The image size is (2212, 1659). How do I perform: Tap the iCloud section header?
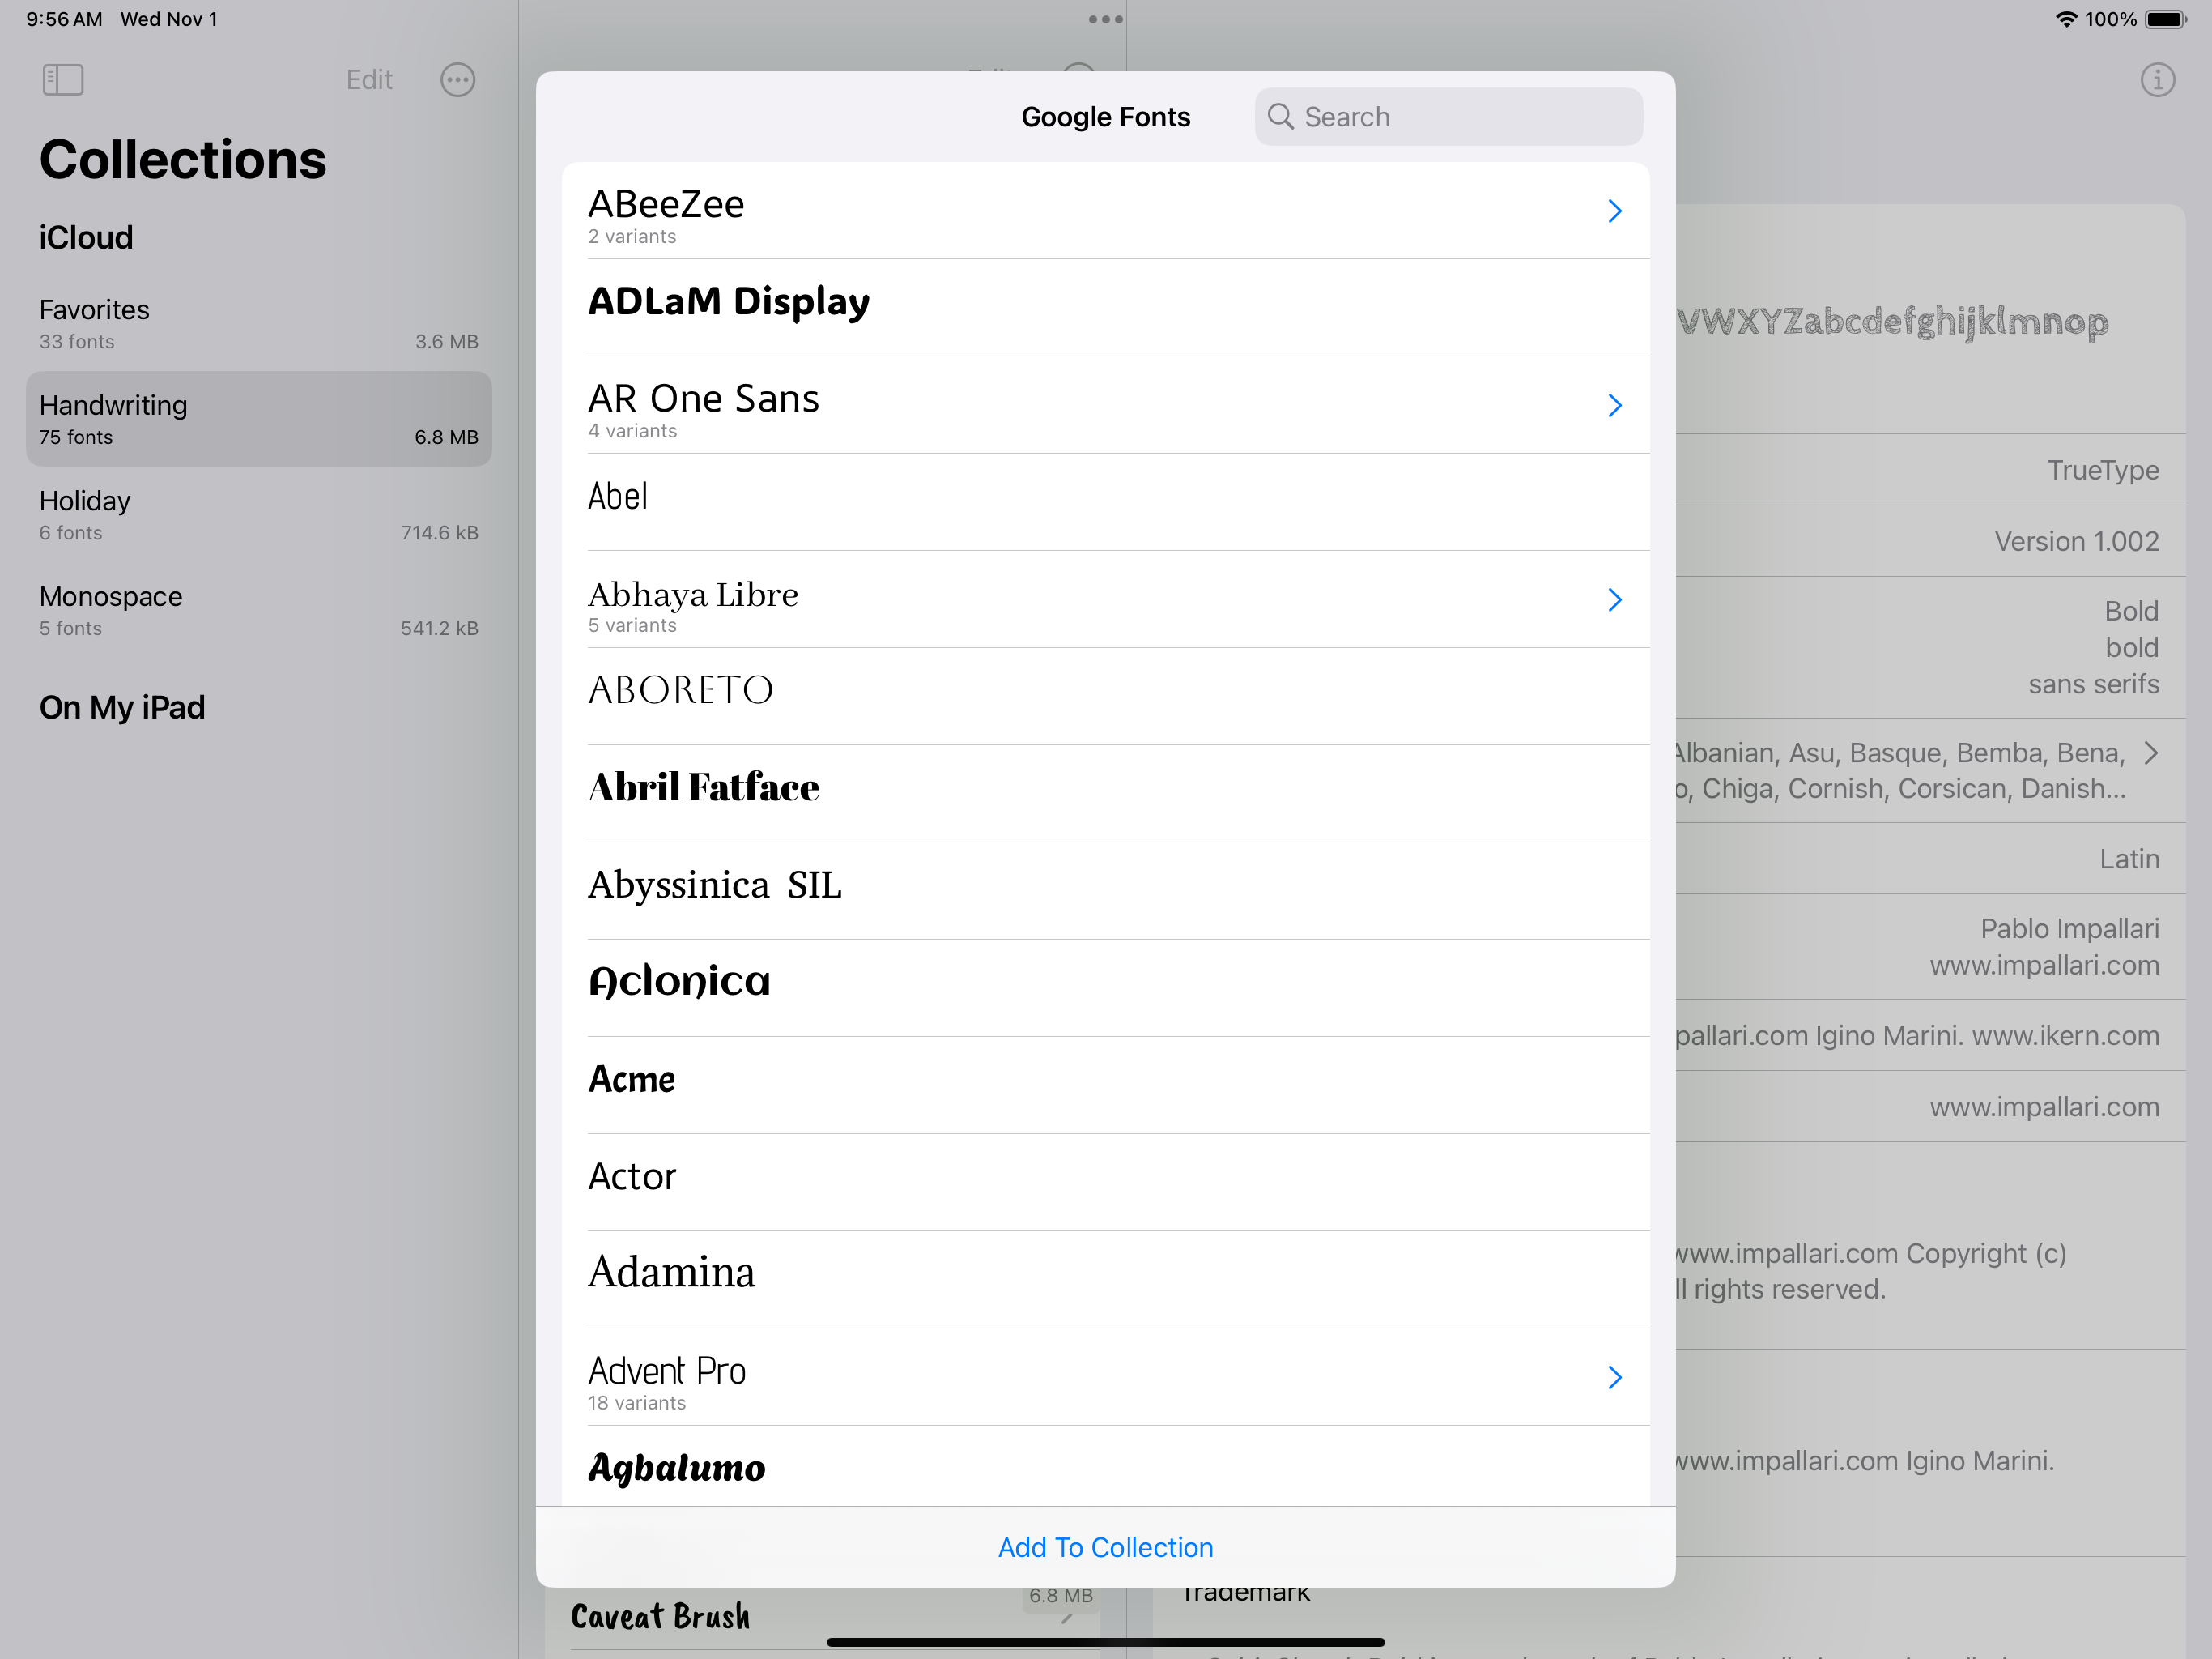(x=86, y=237)
